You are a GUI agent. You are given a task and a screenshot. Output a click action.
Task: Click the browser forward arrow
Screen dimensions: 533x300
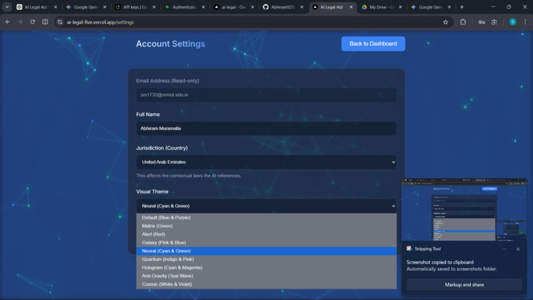20,22
